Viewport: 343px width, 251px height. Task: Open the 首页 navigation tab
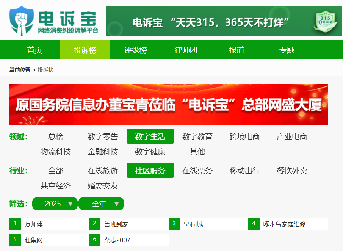[34, 50]
